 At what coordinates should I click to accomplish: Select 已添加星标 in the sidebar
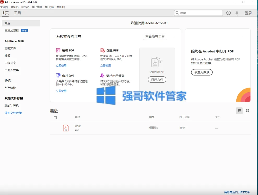coord(12,31)
